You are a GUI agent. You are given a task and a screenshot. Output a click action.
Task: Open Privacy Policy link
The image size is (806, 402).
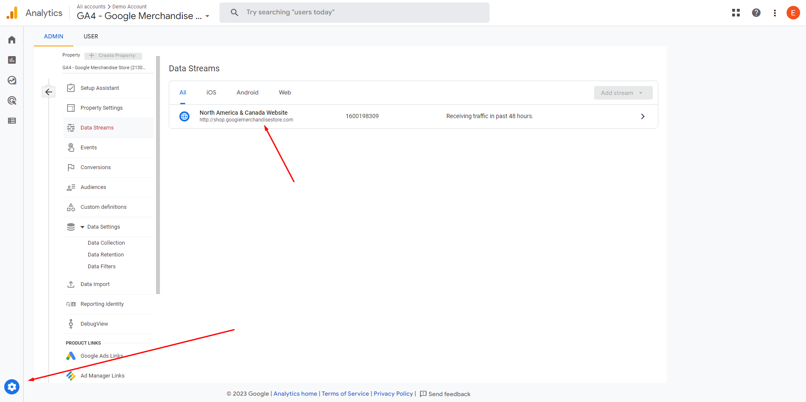coord(393,394)
